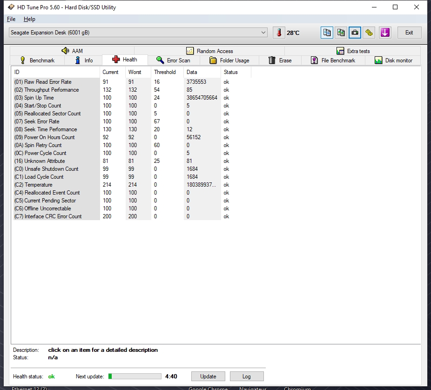Click the thermometer temperature icon

279,33
